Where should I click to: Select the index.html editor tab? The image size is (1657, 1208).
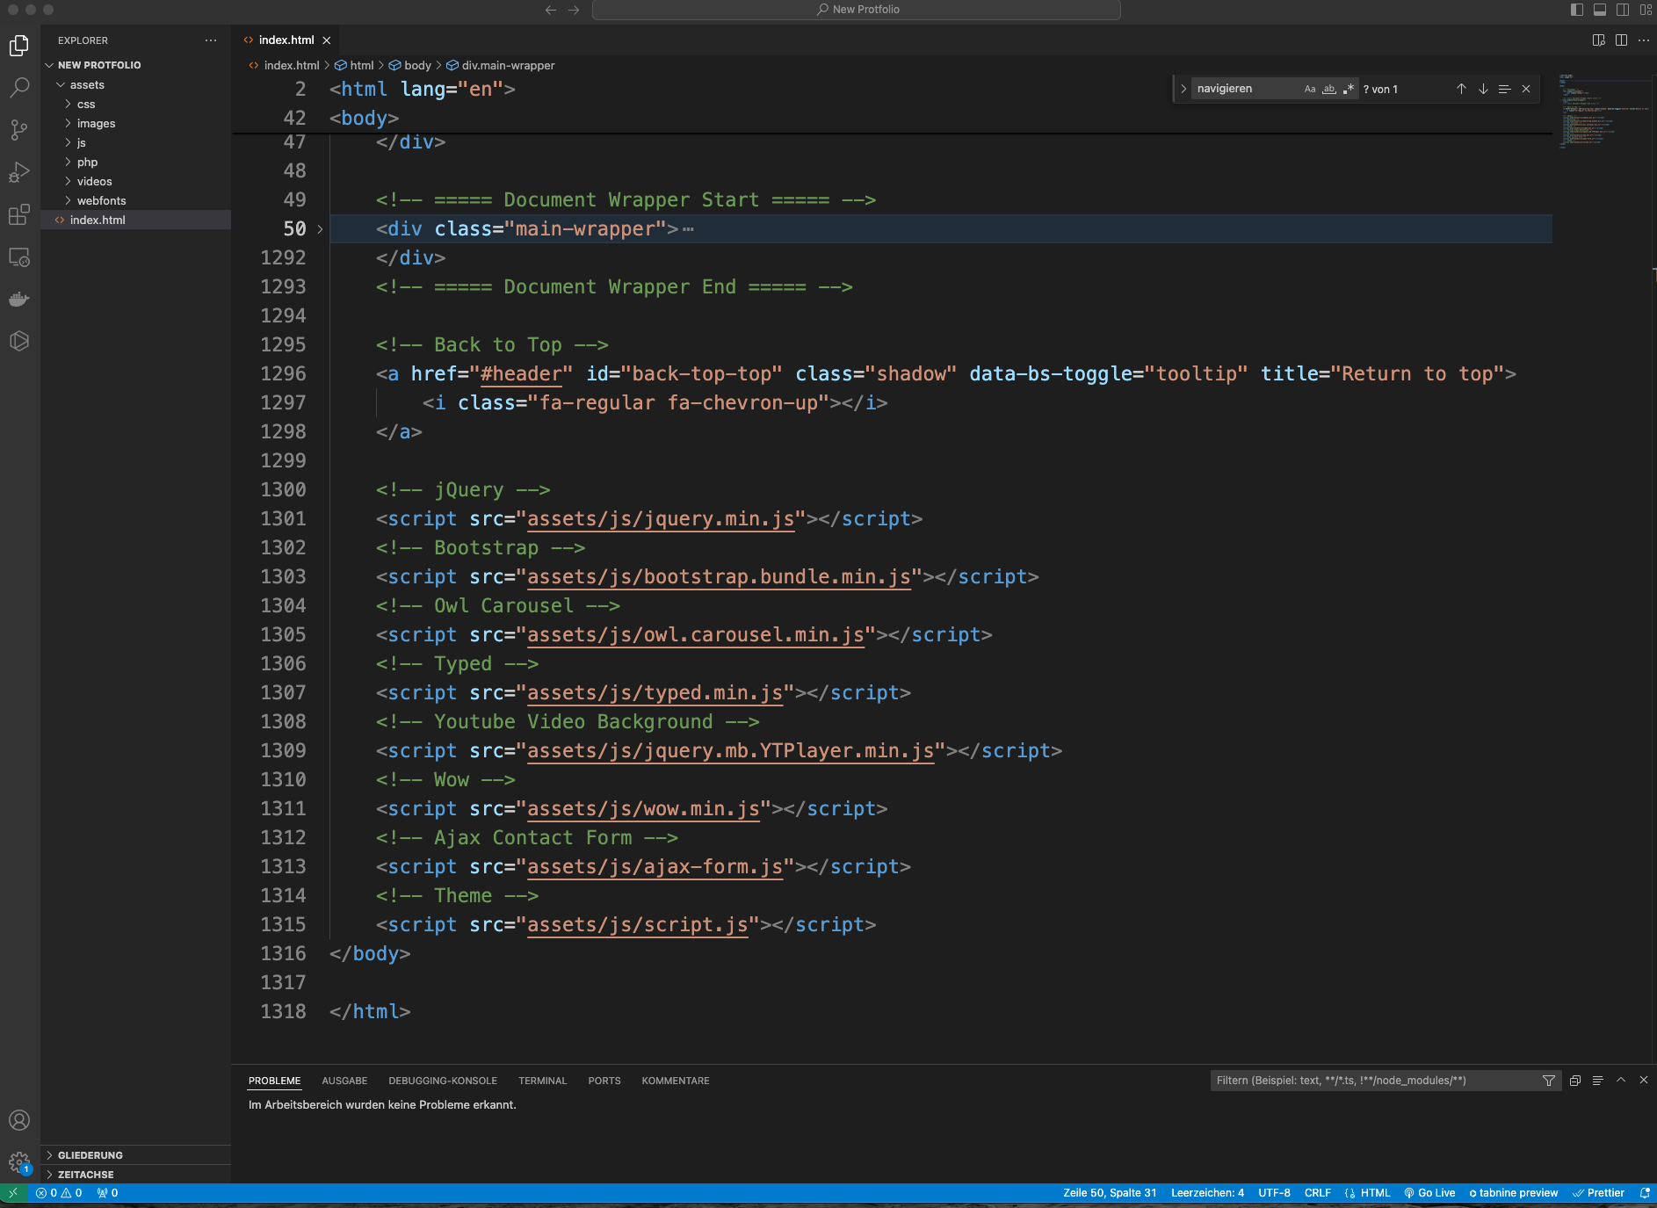click(286, 40)
